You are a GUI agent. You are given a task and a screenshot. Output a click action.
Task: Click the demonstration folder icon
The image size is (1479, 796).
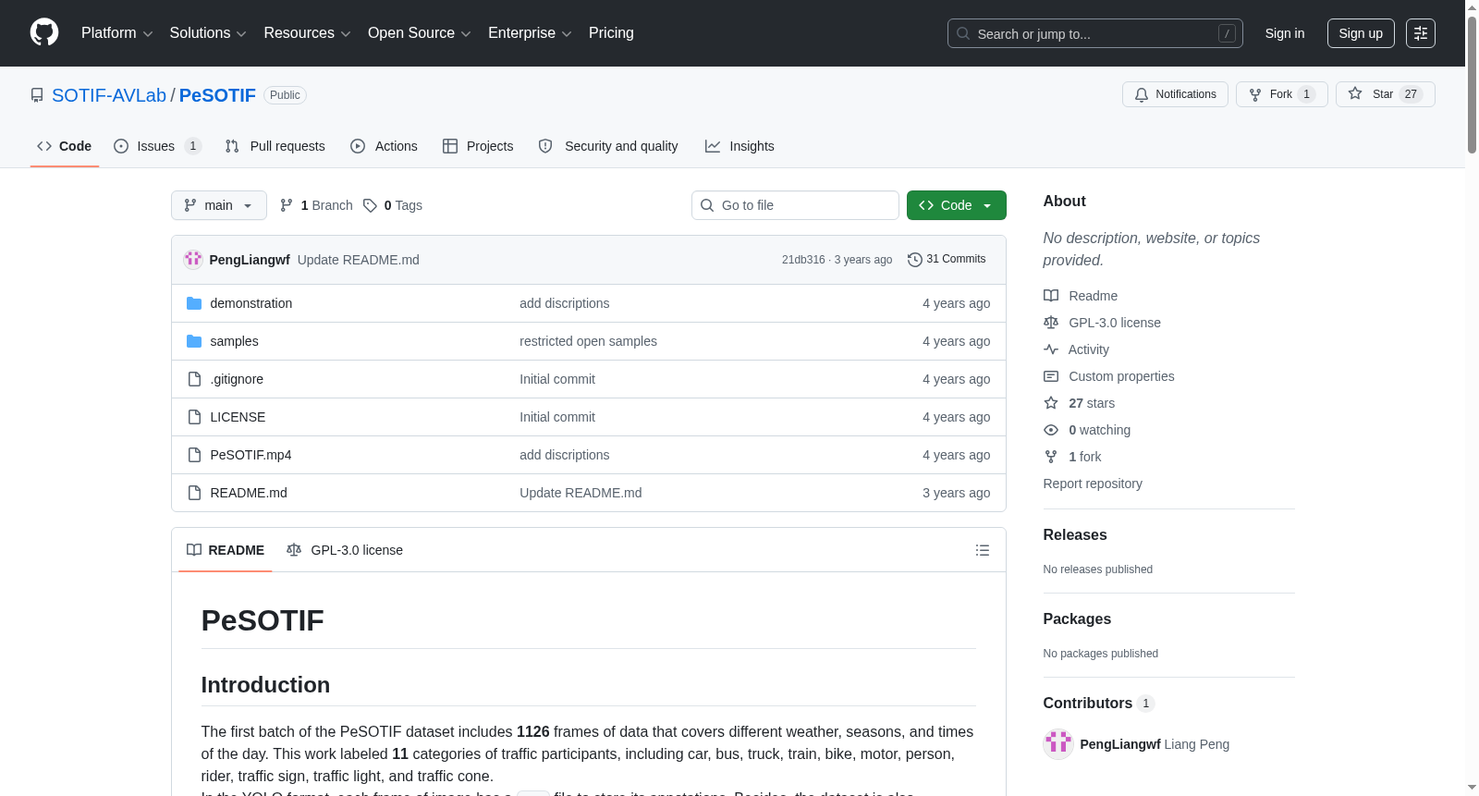click(194, 303)
